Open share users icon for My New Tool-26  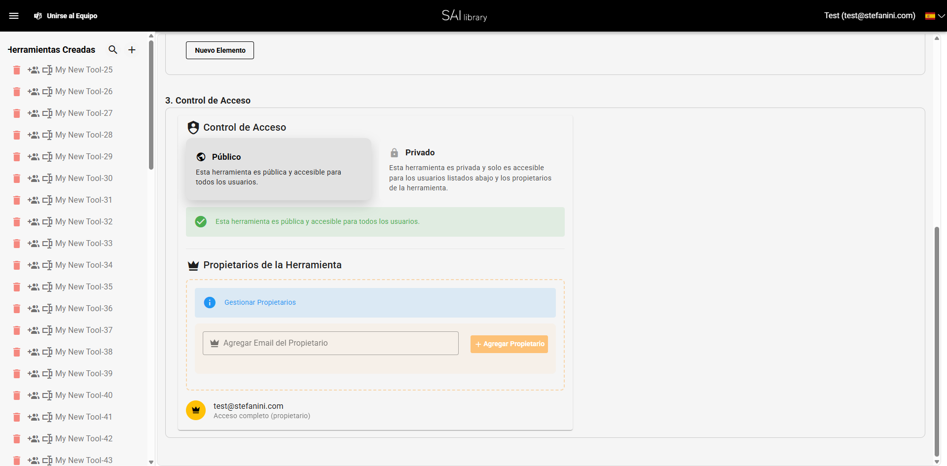[x=34, y=91]
